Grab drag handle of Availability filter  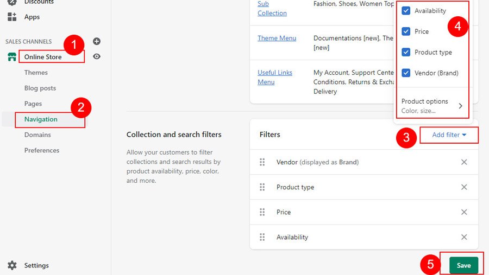point(262,237)
